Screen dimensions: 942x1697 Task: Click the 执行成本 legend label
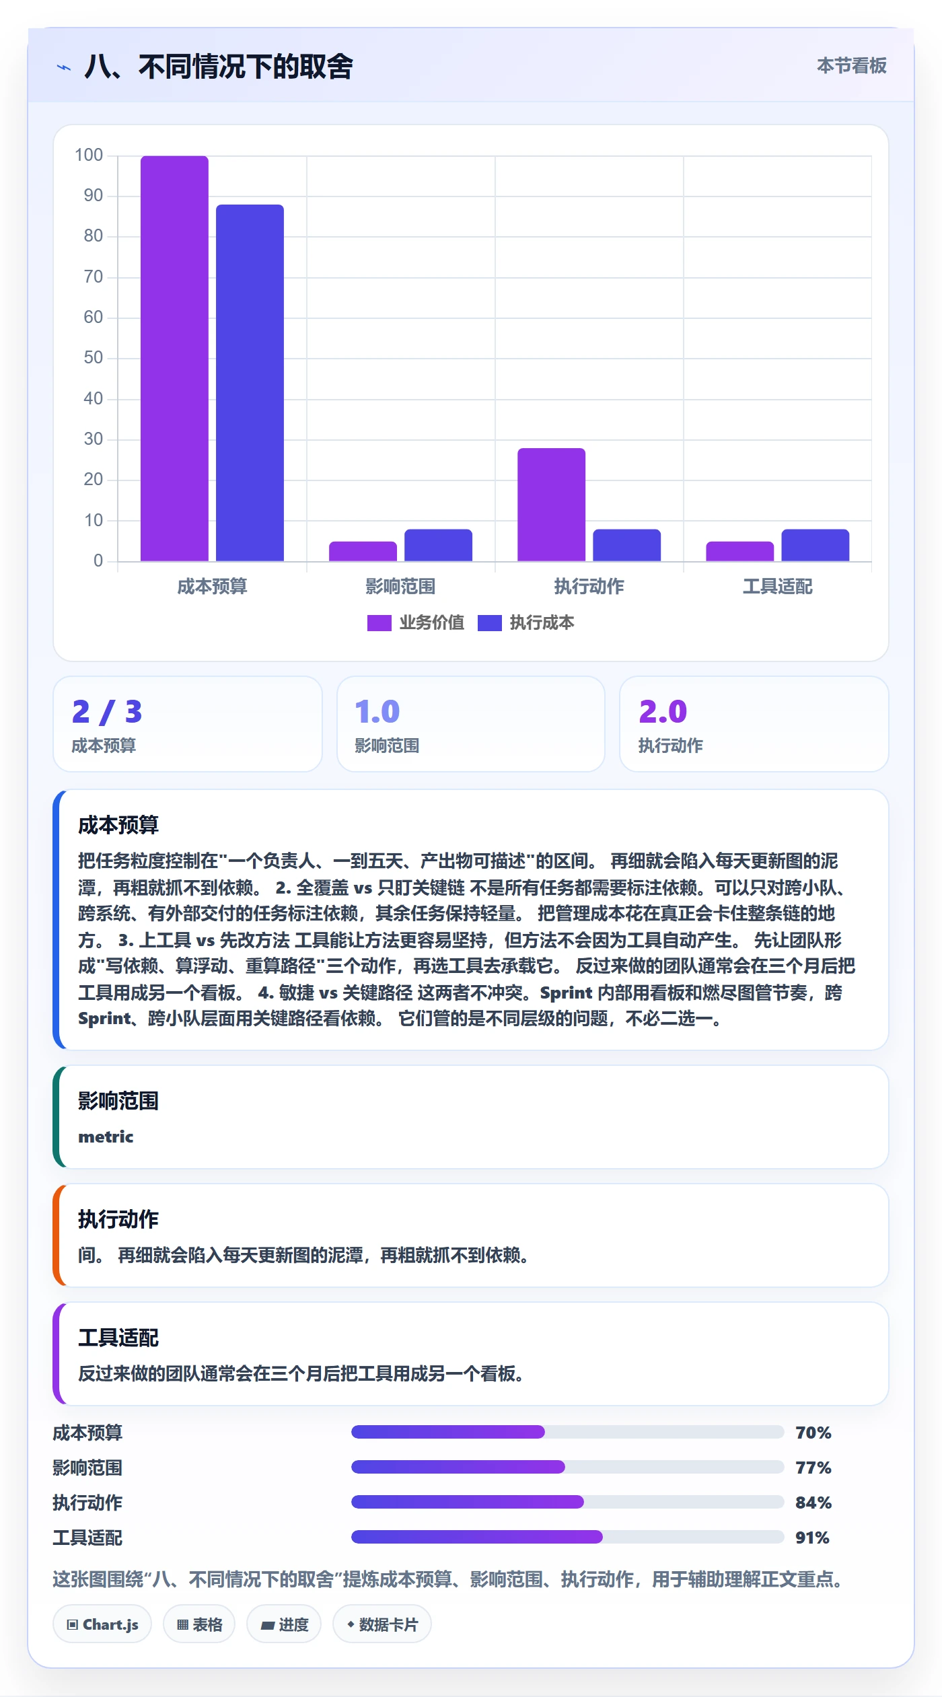(542, 623)
